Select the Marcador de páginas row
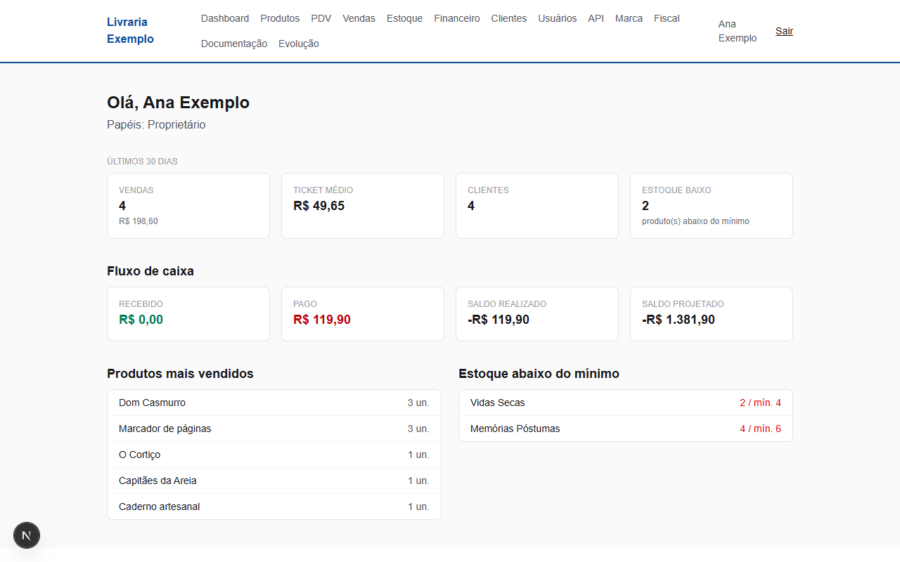Viewport: 900px width, 562px height. 274,429
